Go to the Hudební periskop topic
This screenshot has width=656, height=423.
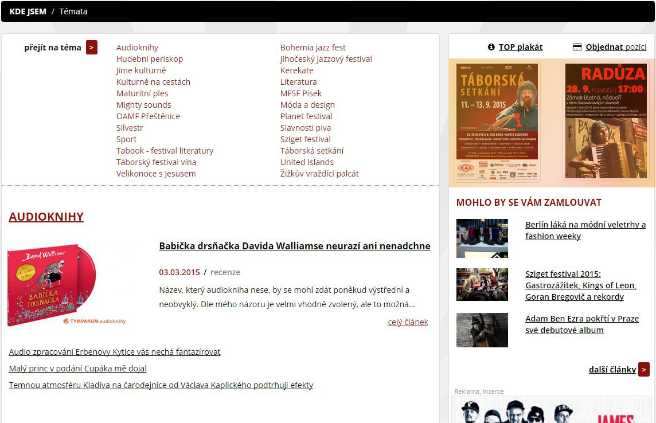150,59
